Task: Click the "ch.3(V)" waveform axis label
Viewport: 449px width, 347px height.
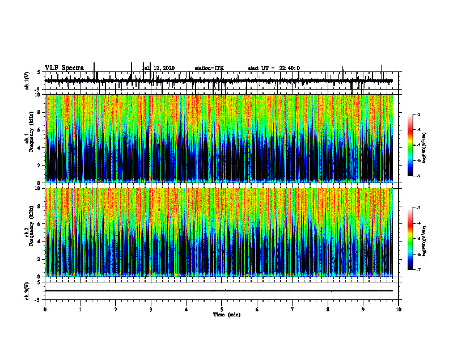Action: click(27, 291)
